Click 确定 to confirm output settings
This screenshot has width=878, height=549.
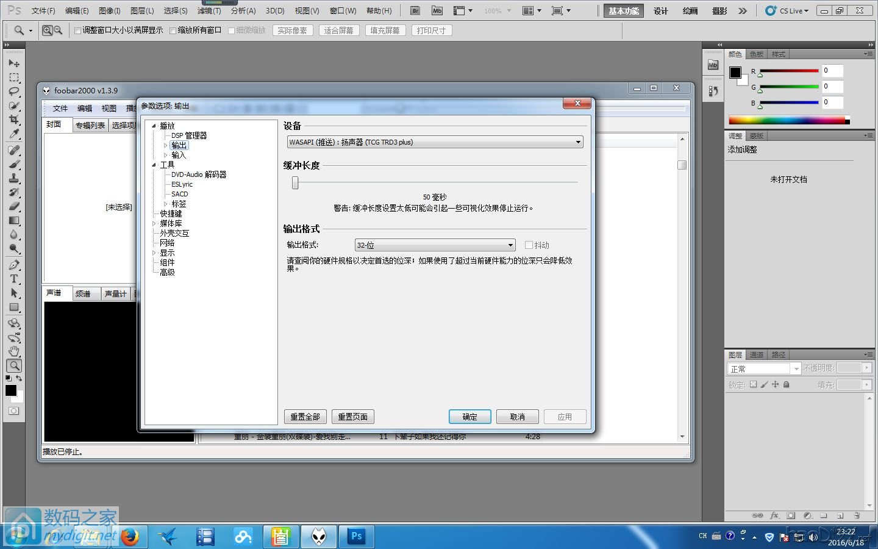point(469,417)
